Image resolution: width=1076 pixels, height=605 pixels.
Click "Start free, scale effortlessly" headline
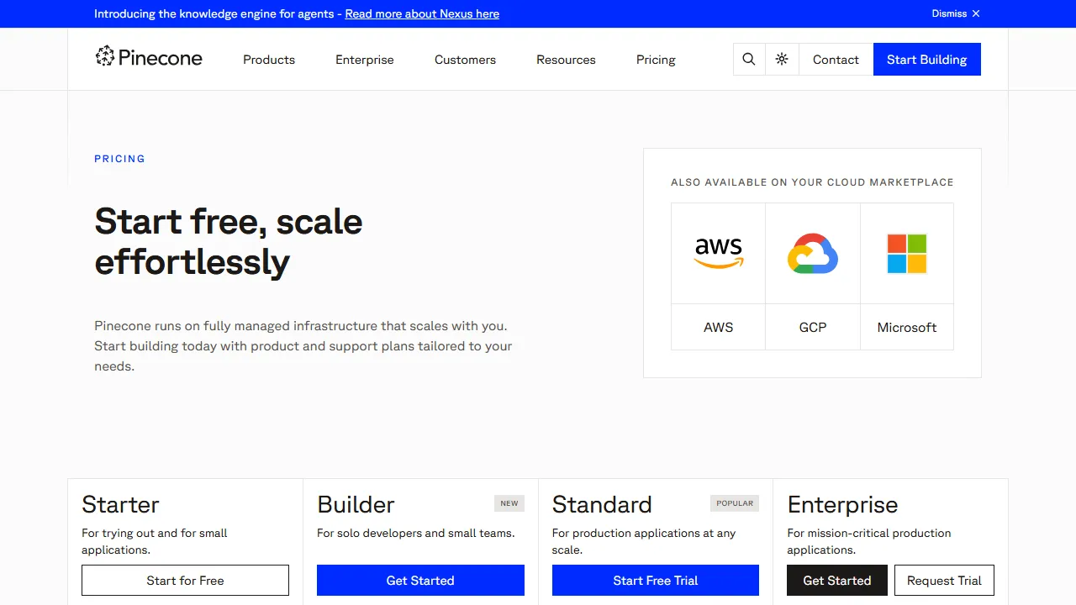[229, 241]
